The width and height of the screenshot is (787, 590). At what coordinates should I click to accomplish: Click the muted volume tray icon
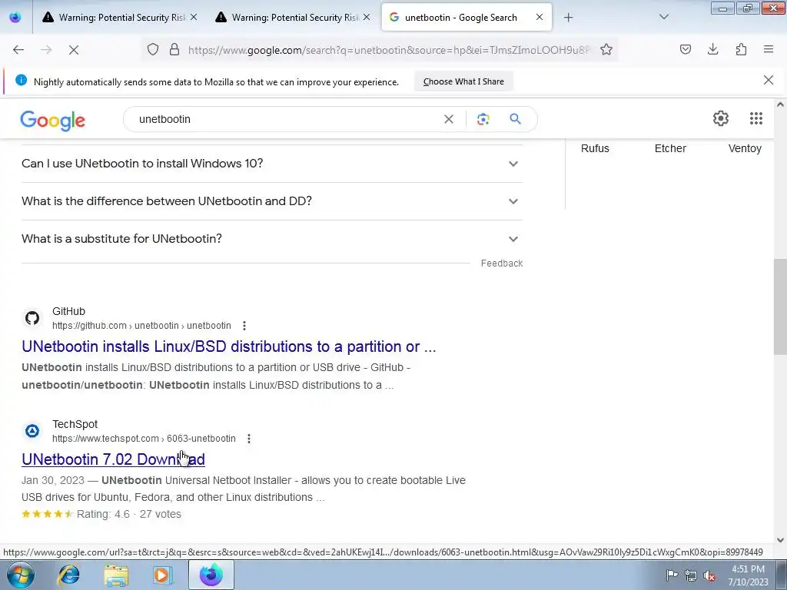pyautogui.click(x=709, y=575)
